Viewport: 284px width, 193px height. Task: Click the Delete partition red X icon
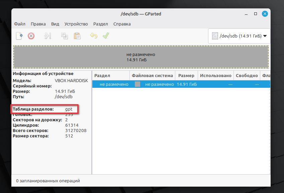point(31,36)
